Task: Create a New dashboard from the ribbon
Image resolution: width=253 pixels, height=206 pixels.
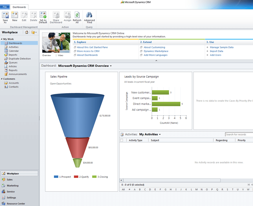Action: point(14,16)
